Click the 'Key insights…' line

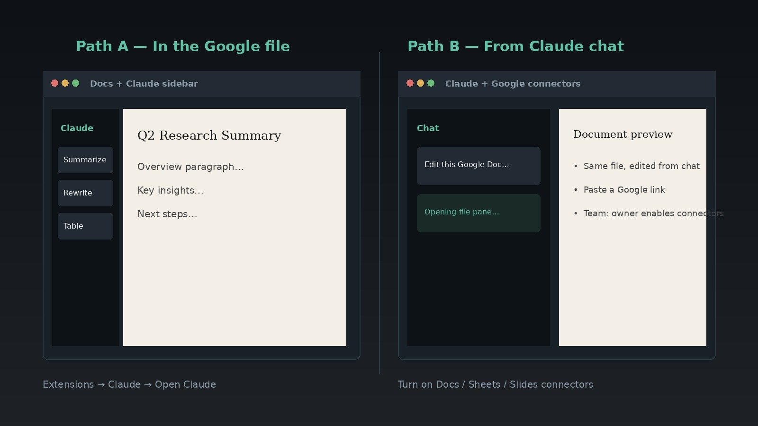pos(171,190)
